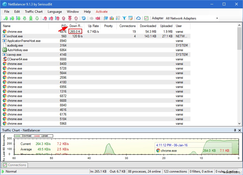The height and width of the screenshot is (175, 243).
Task: Click the 123 connections status indicator
Action: pos(175,171)
